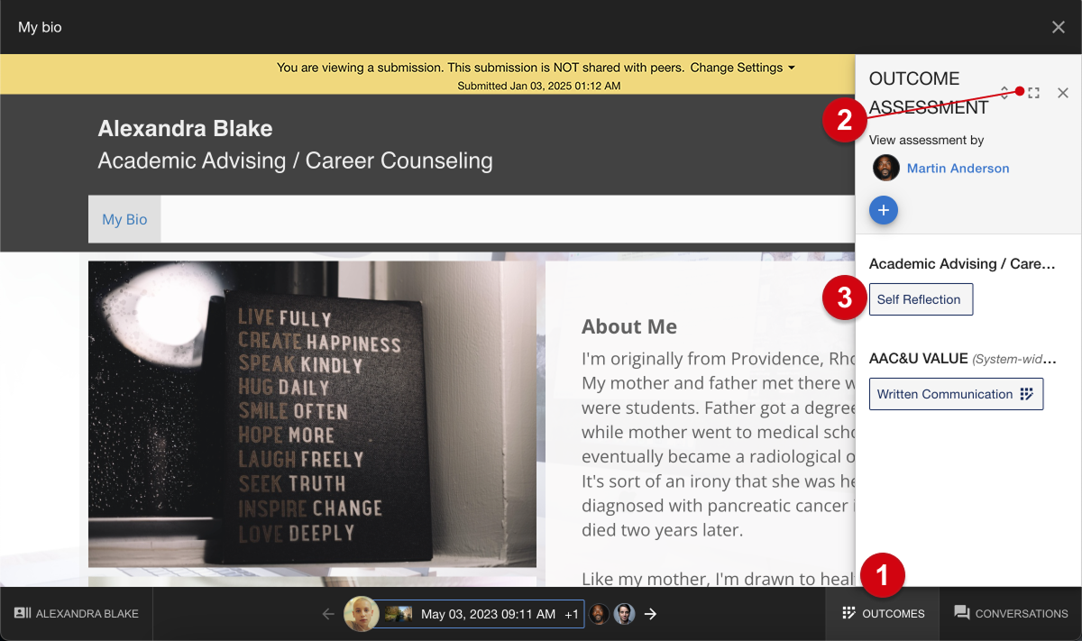Select the light-skinned male reviewer avatar in the timeline
Image resolution: width=1082 pixels, height=641 pixels.
[624, 614]
